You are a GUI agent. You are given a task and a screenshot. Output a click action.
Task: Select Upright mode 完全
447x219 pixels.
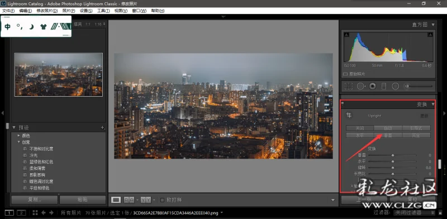[x=416, y=135]
